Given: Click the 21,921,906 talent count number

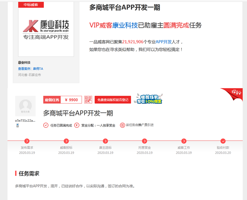Looking at the screenshot, I should click(133, 42).
